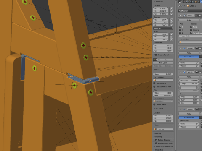This screenshot has height=151, width=202.
Task: Click the second Subsurf modifier render camera icon
Action: click(x=197, y=109)
